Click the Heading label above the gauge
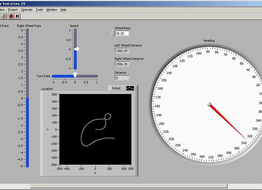The image size is (262, 190). click(209, 41)
